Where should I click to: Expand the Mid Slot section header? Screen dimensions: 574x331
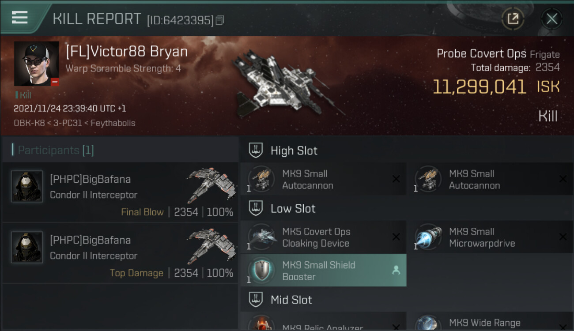(x=407, y=300)
